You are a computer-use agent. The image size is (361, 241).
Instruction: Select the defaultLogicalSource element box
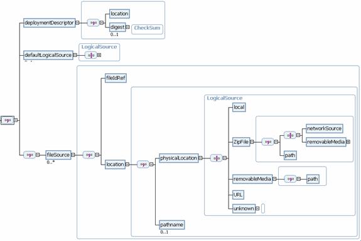pos(48,55)
